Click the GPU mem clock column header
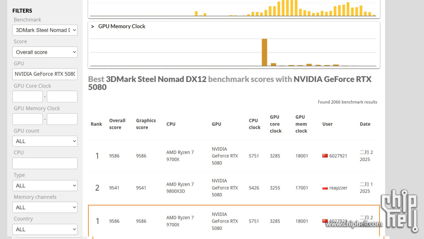 pyautogui.click(x=301, y=124)
